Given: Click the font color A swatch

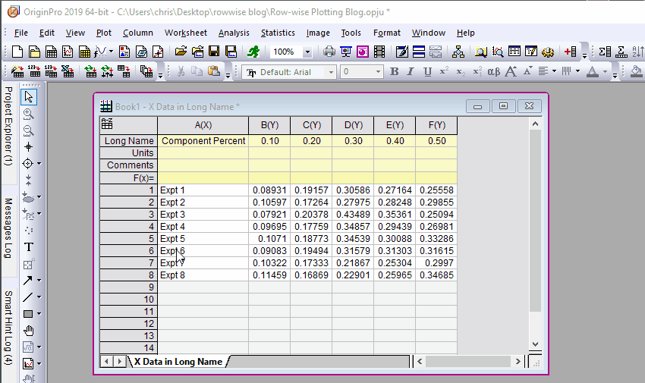Looking at the screenshot, I should 593,71.
